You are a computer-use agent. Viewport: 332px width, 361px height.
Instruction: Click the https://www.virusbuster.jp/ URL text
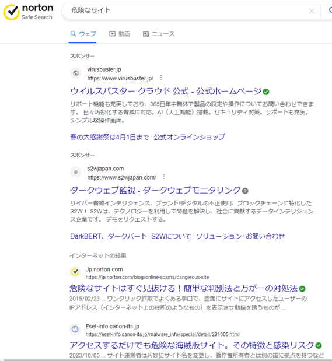(120, 79)
